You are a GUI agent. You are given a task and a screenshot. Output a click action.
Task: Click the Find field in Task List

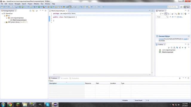coord(162,17)
